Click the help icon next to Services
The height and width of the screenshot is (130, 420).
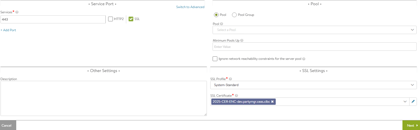click(x=17, y=12)
